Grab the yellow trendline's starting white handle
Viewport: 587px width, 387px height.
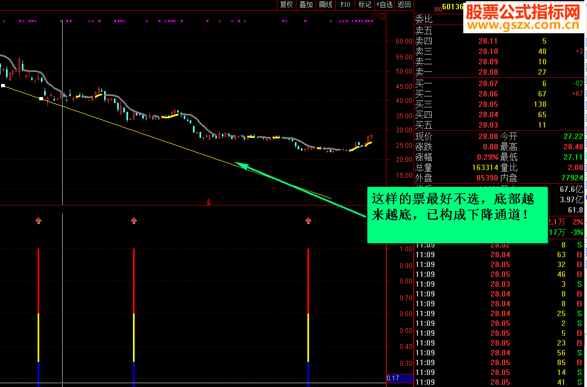coord(3,86)
